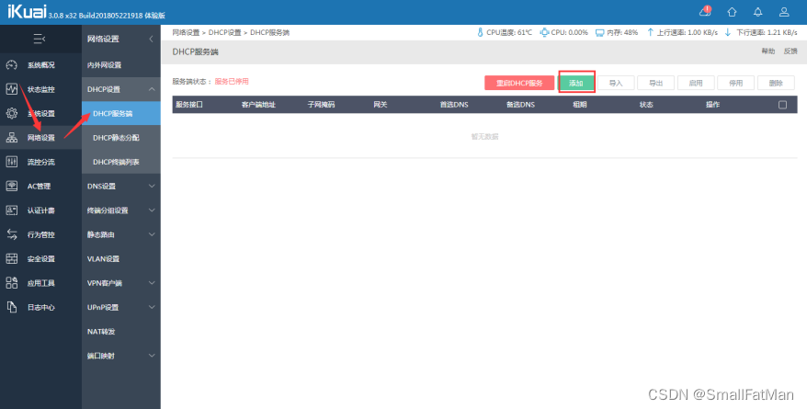Click the 删除 button

coord(776,83)
